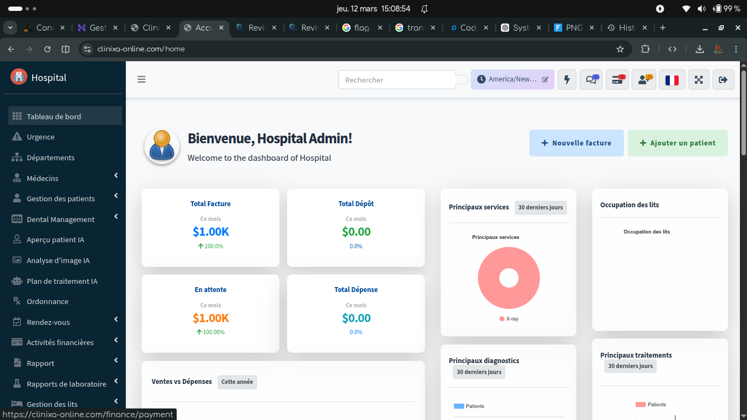This screenshot has height=420, width=747.
Task: Click the hamburger menu sidebar icon
Action: coord(142,79)
